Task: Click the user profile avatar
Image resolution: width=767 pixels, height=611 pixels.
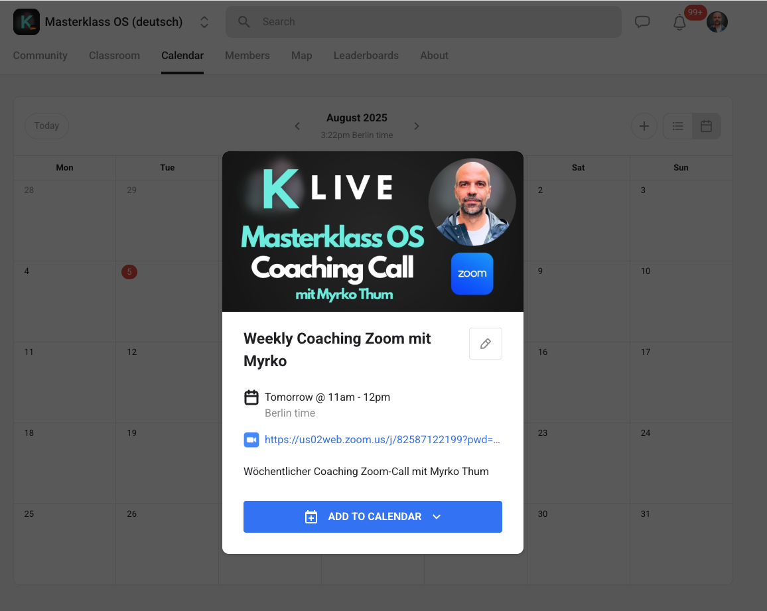Action: (717, 22)
